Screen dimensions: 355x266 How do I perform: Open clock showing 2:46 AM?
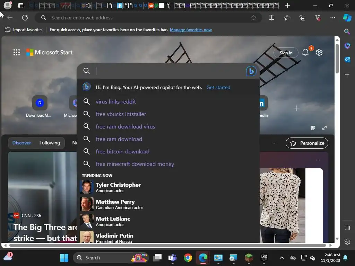pos(330,258)
